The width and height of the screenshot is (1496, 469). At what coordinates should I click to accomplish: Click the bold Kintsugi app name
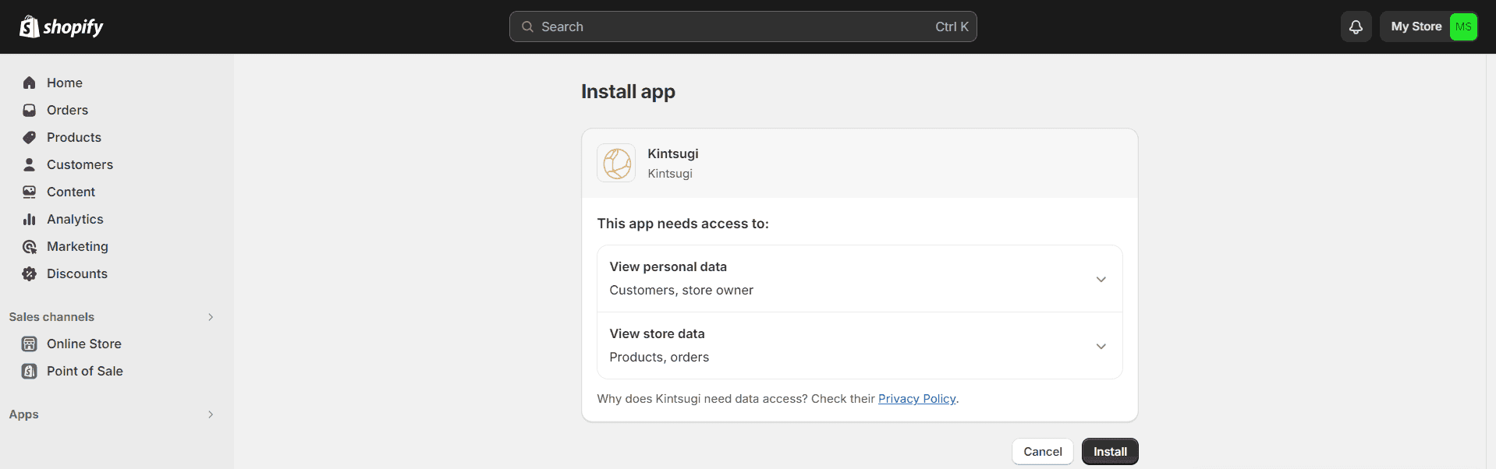[673, 153]
